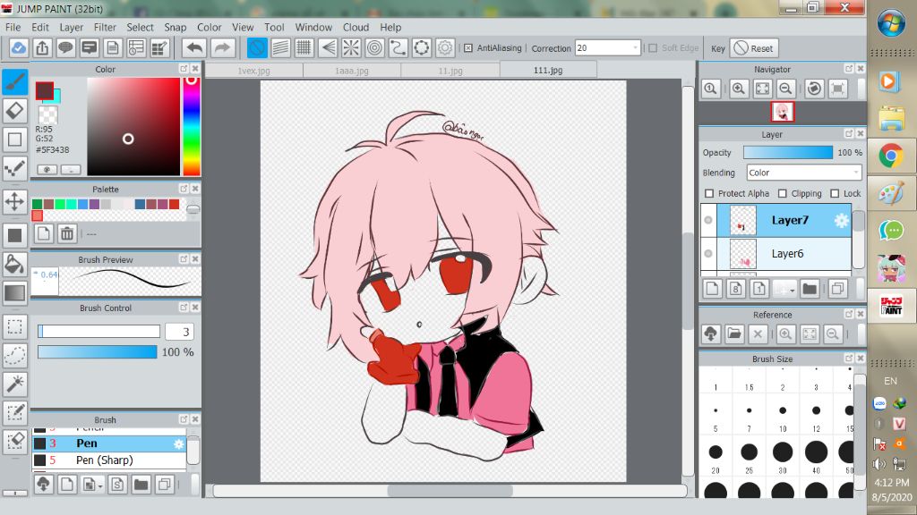917x515 pixels.
Task: Select the Bucket fill tool
Action: [14, 265]
